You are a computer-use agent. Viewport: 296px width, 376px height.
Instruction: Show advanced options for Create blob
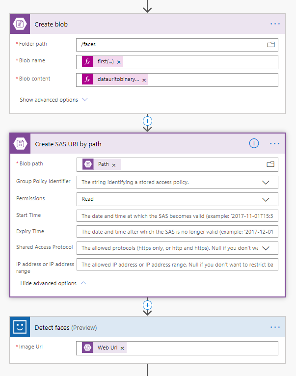coord(54,100)
